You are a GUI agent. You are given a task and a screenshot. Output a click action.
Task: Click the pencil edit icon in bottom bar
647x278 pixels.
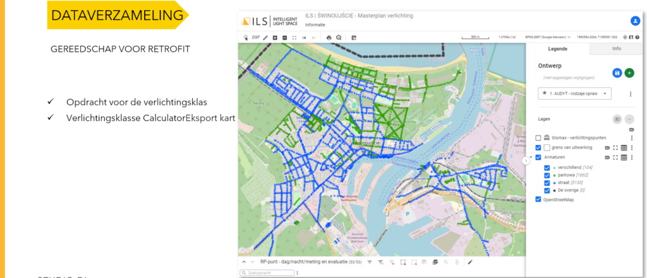click(469, 262)
